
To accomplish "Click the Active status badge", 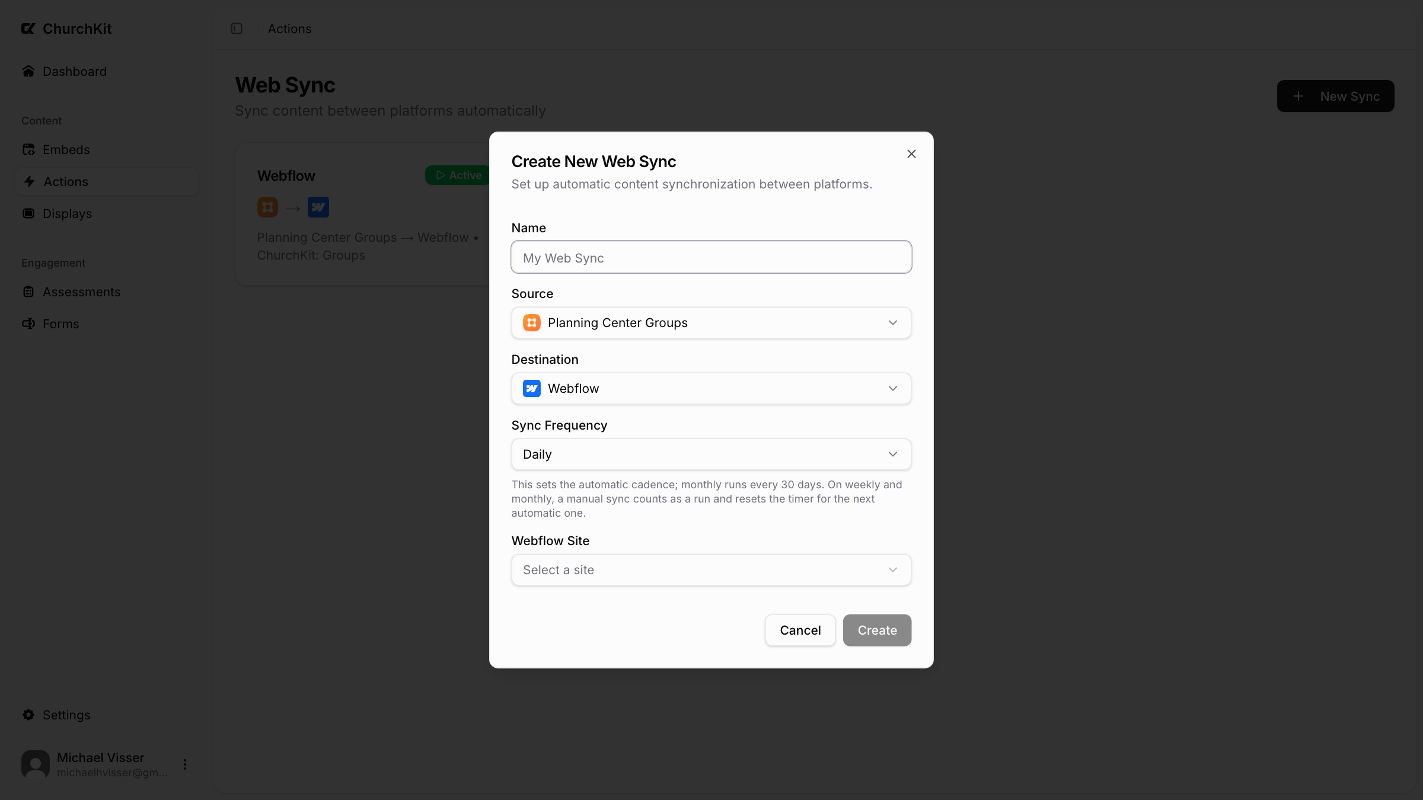I will click(x=458, y=175).
